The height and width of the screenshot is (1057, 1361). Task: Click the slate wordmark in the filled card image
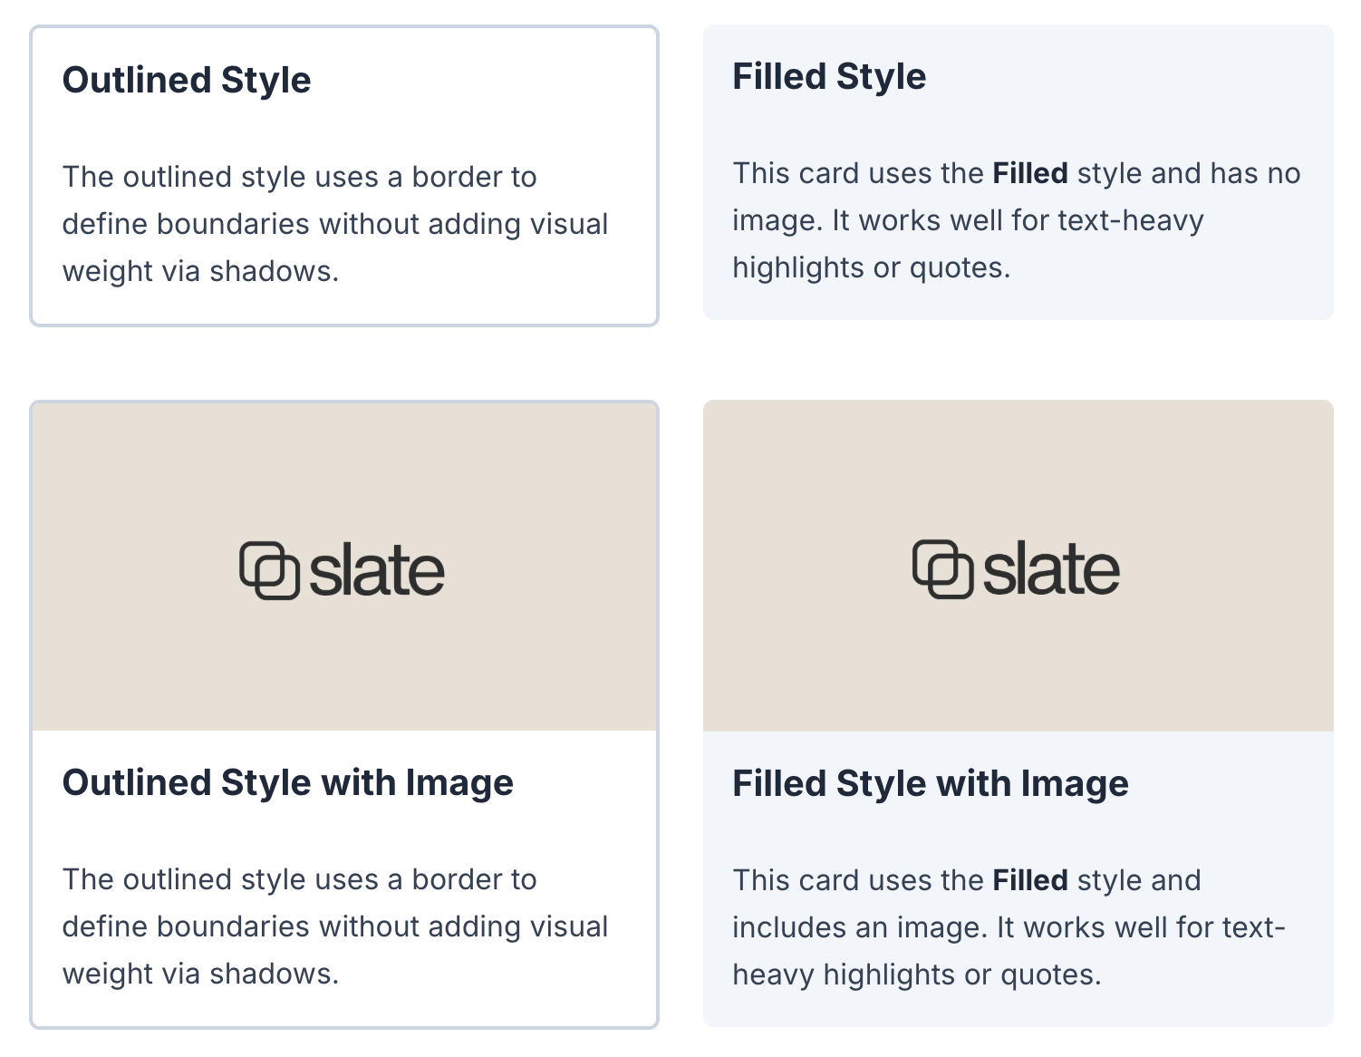click(x=1051, y=570)
